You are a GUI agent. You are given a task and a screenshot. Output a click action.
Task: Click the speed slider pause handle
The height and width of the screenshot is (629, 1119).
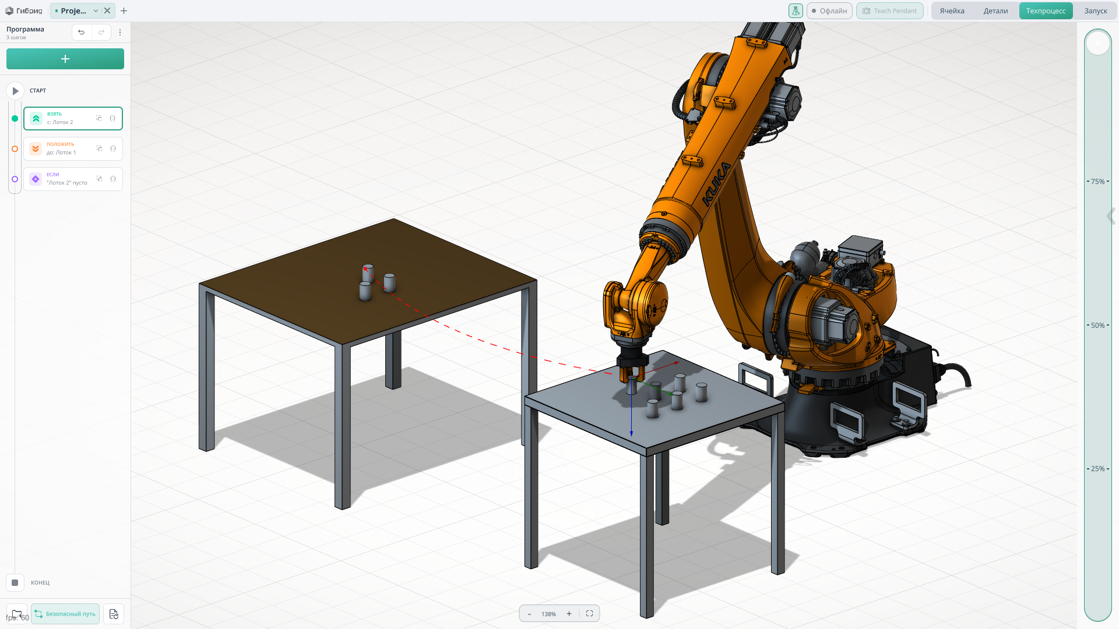pos(1098,43)
